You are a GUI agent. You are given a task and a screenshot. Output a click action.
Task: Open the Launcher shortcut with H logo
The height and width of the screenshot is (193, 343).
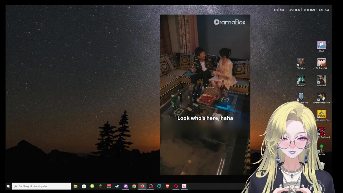(301, 98)
